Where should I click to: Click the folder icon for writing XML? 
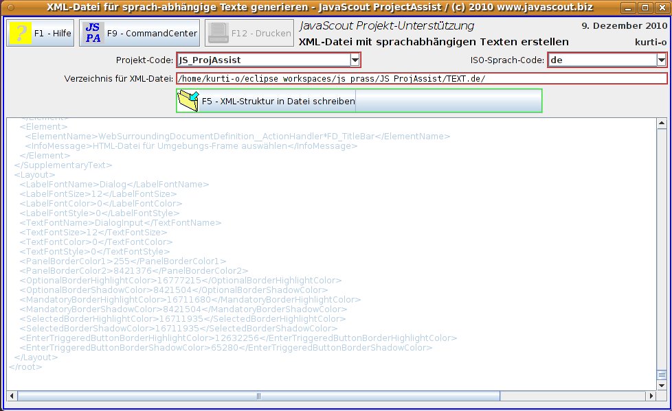pyautogui.click(x=188, y=101)
